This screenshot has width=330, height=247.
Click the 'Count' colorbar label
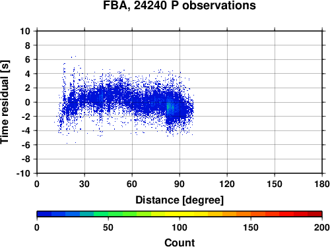(180, 242)
